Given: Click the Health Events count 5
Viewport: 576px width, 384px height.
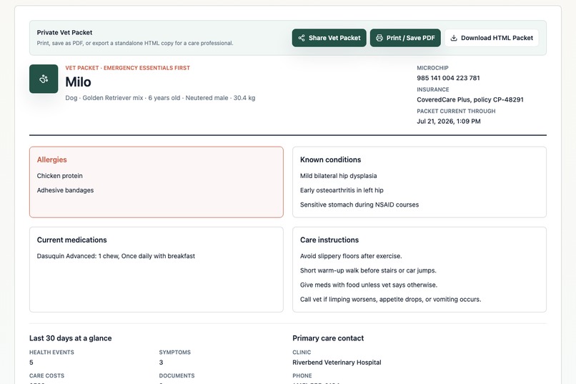Looking at the screenshot, I should (31, 363).
